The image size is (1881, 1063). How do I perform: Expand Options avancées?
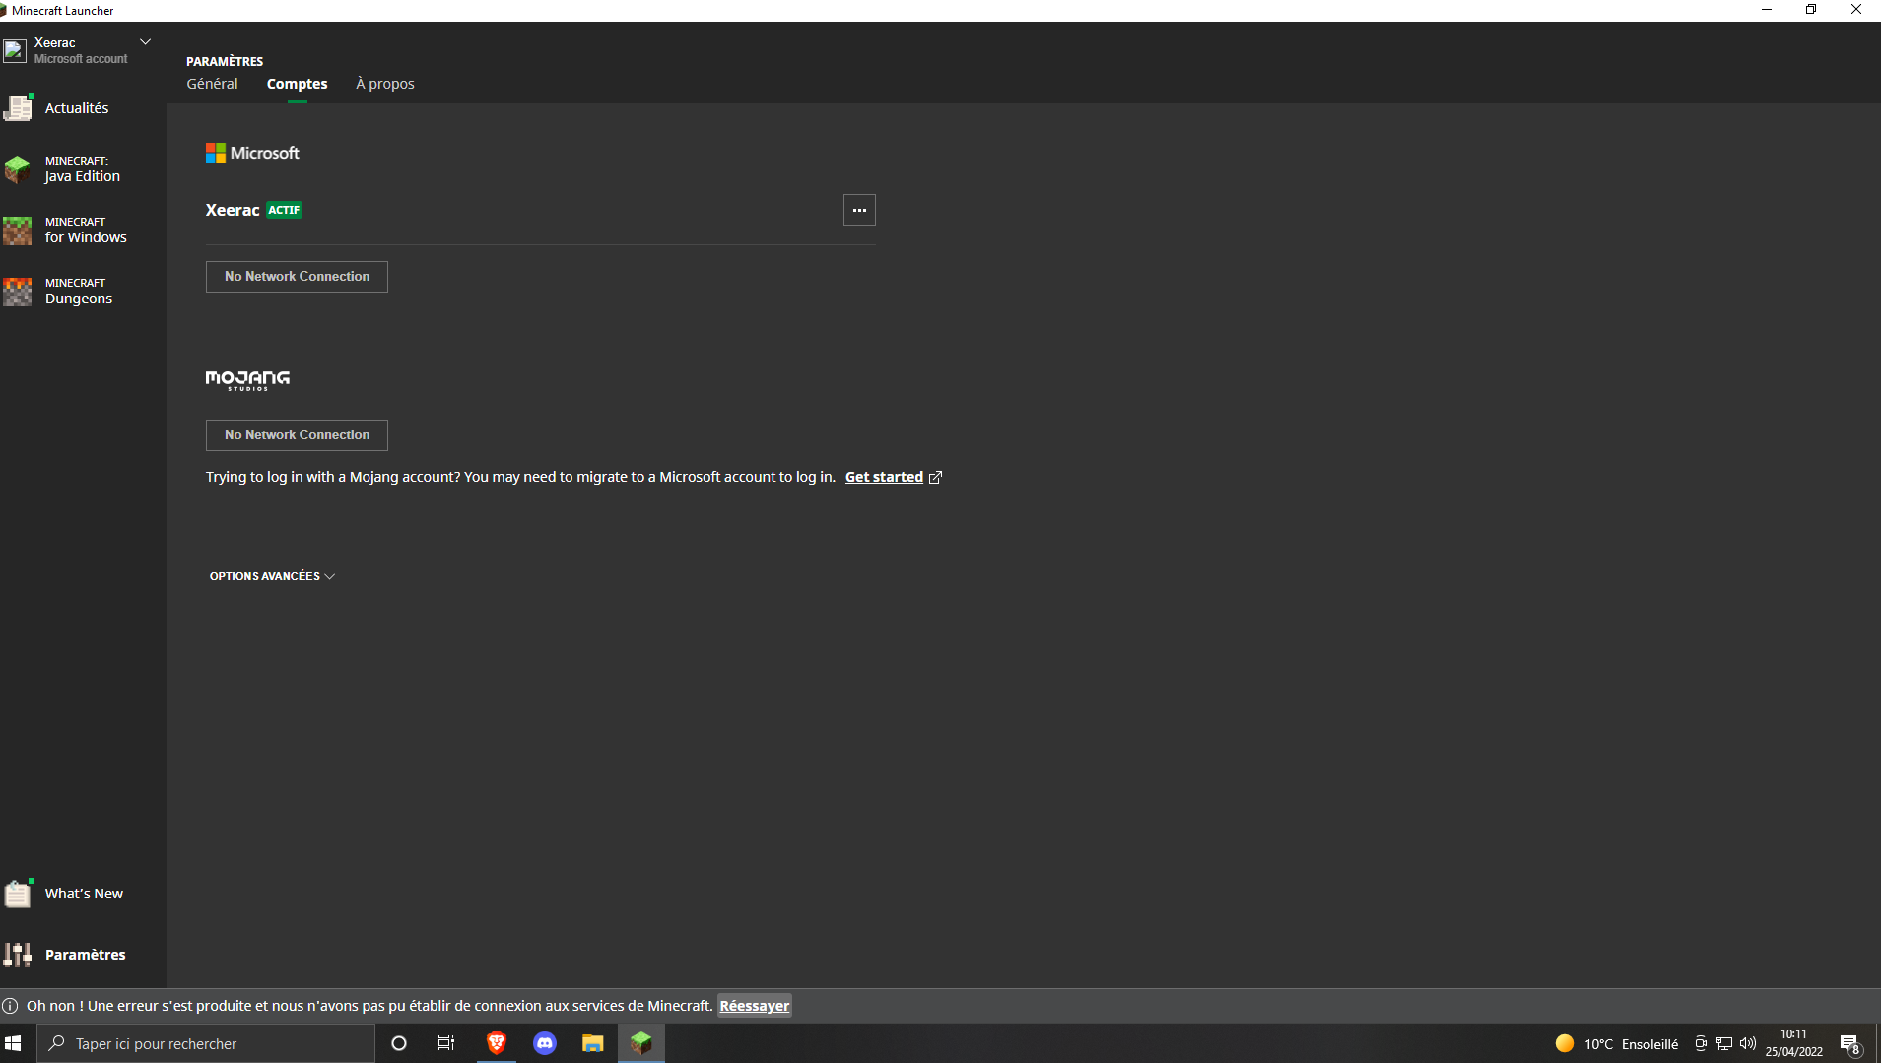[272, 576]
